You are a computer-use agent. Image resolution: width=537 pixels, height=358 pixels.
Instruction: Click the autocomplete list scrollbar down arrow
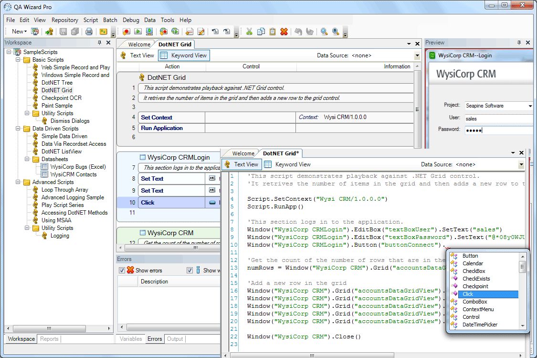523,326
